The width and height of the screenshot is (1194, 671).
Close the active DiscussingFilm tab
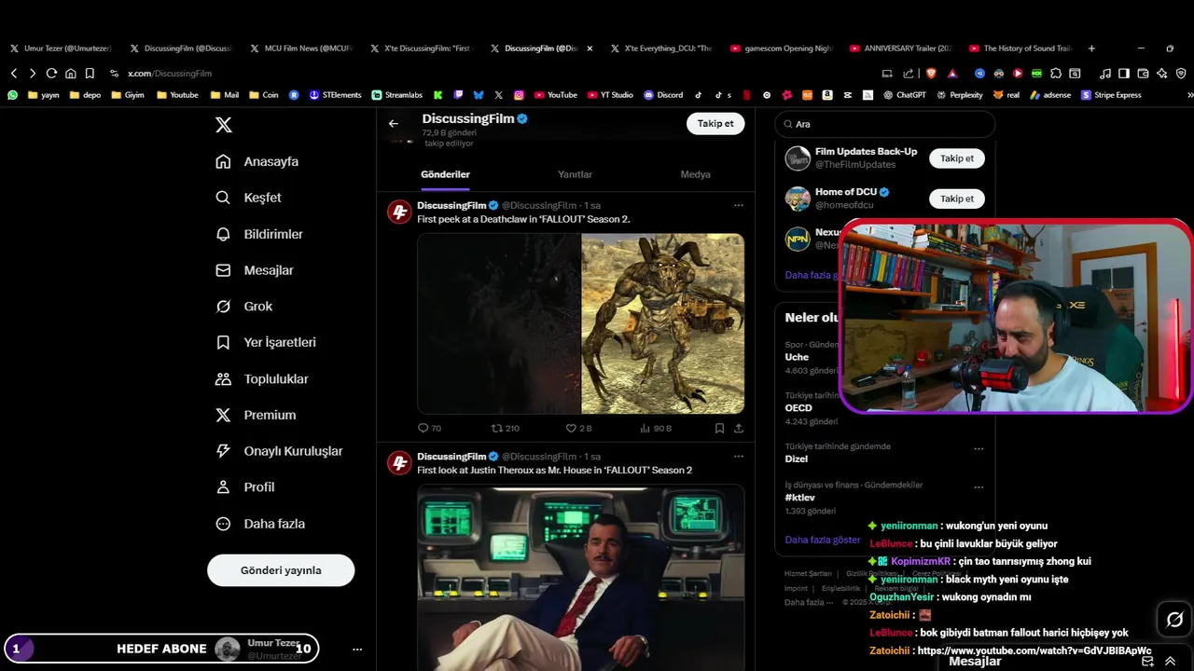click(590, 48)
